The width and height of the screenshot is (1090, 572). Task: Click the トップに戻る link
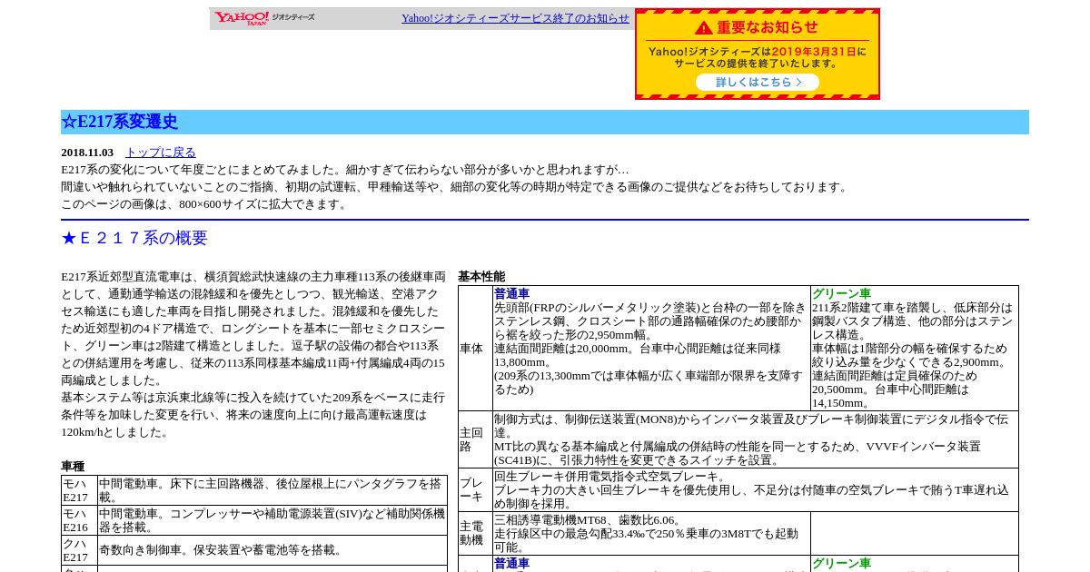coord(160,153)
